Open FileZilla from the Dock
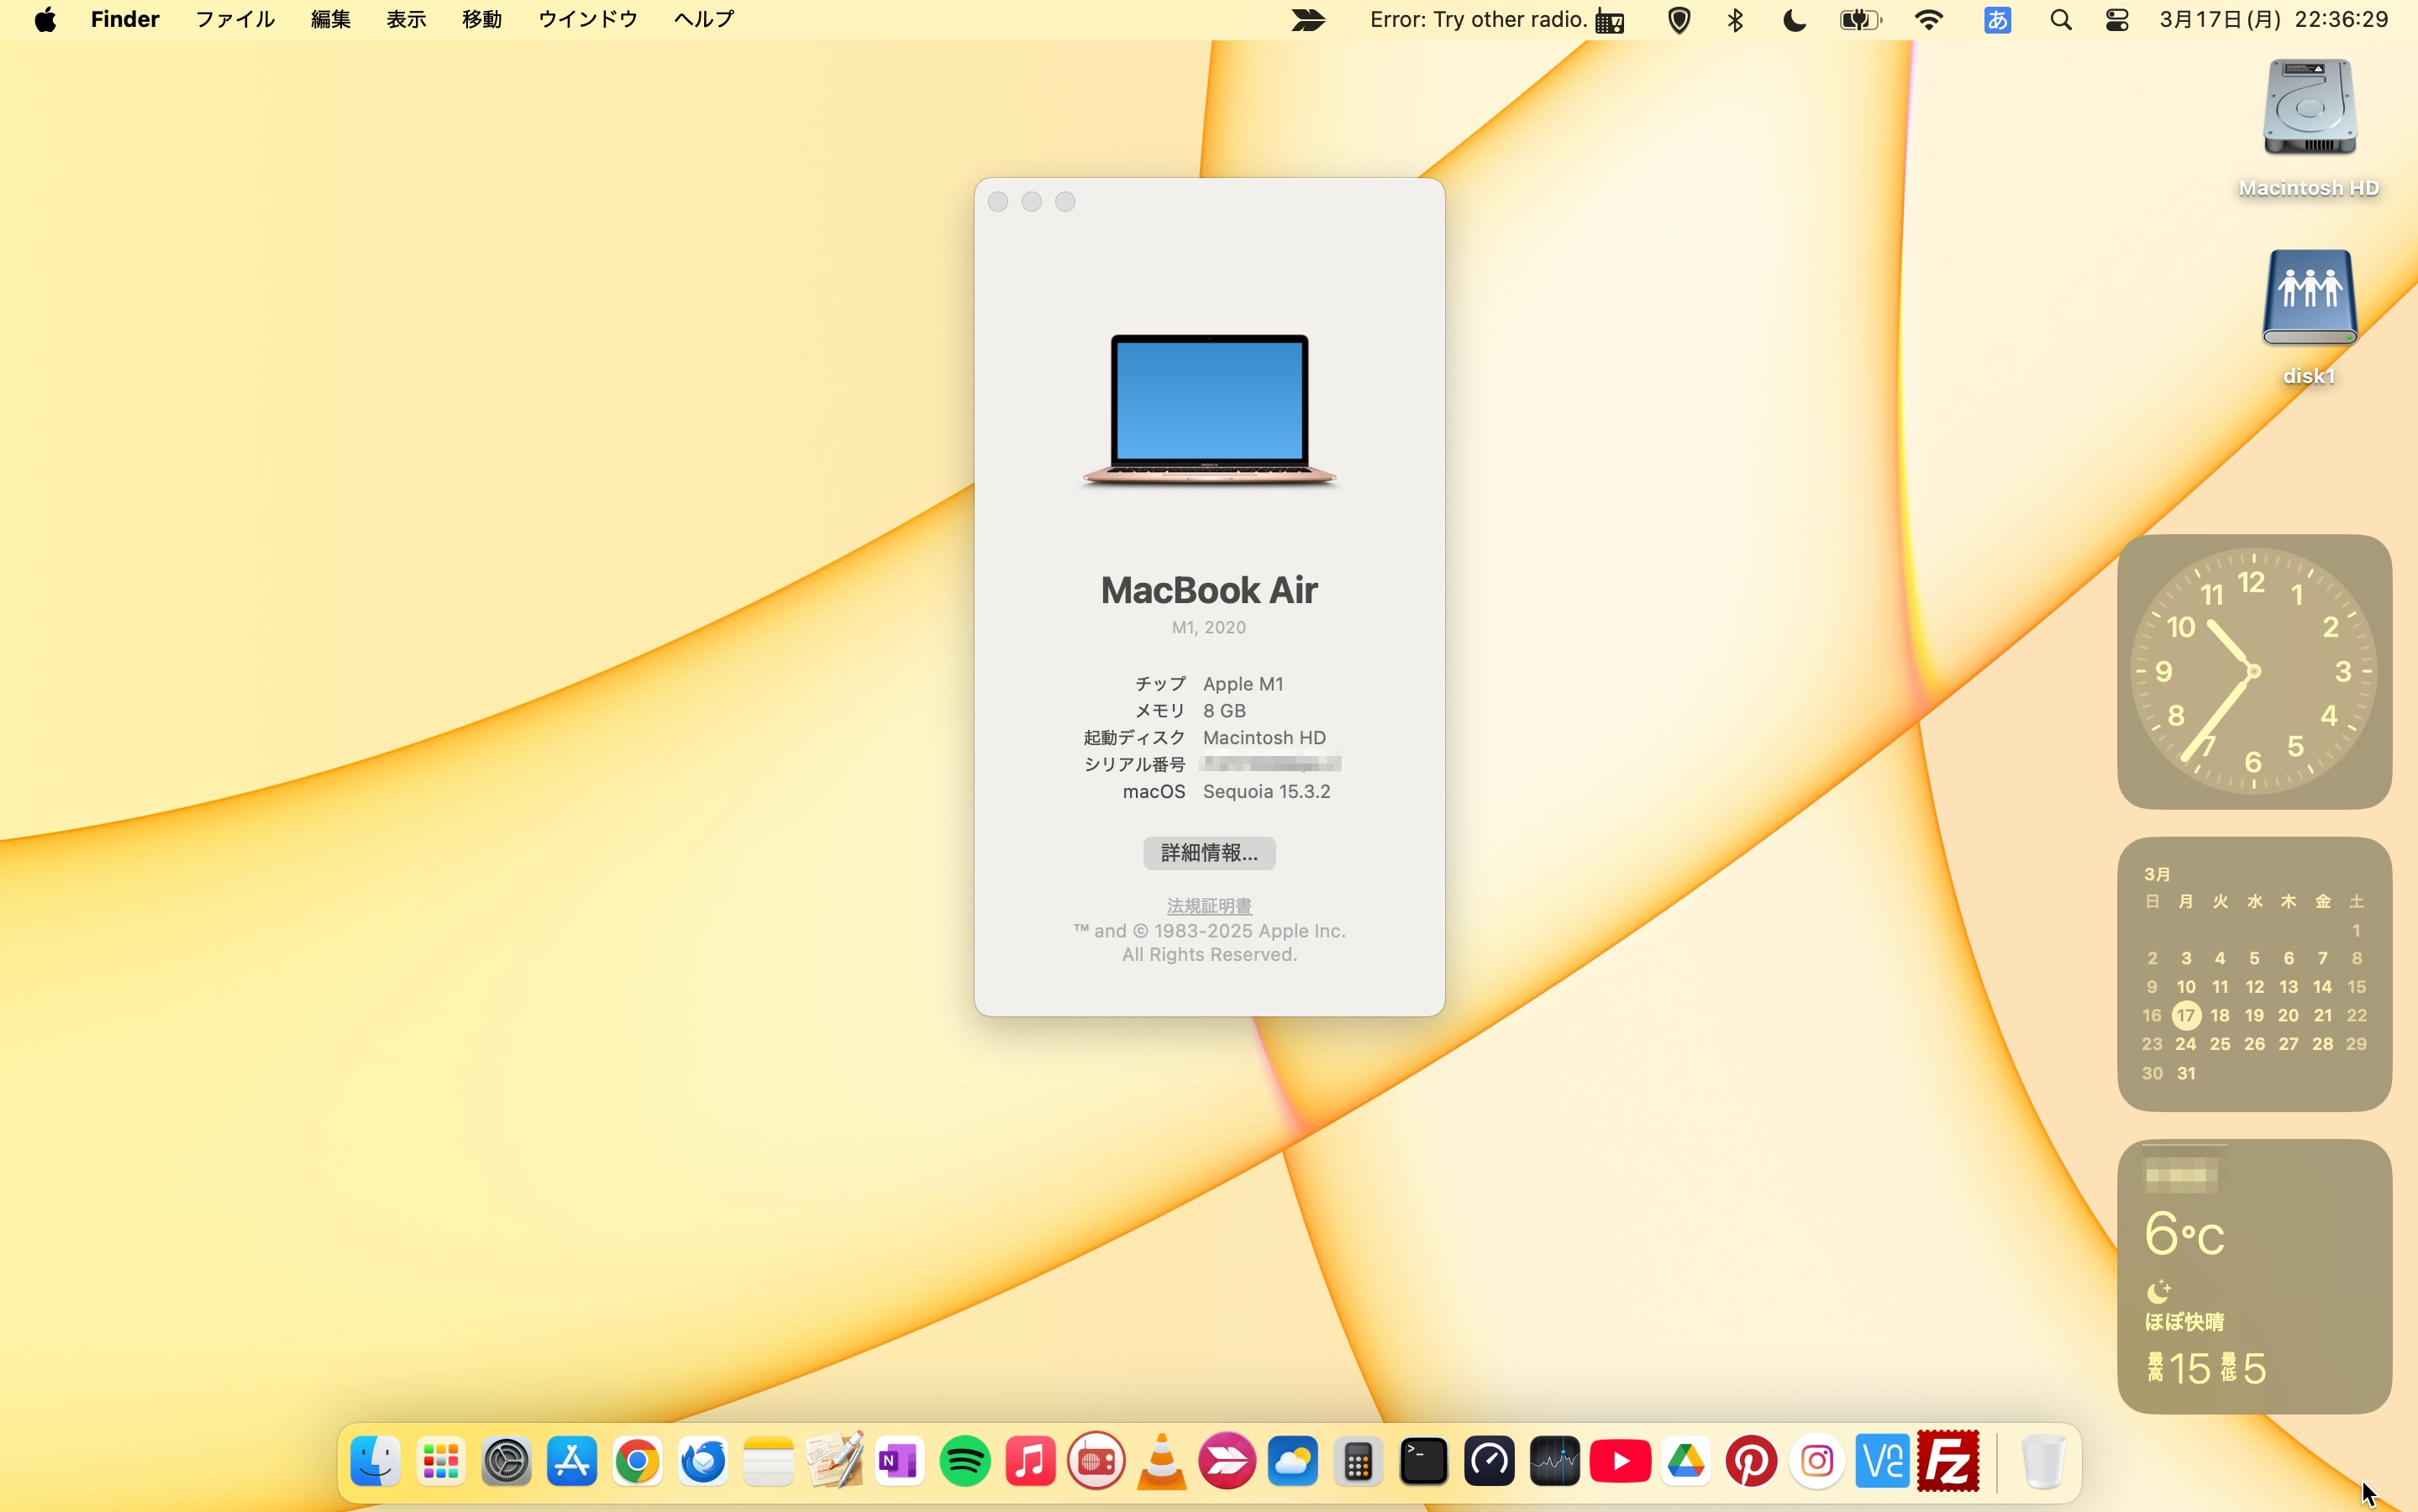 [x=1947, y=1462]
